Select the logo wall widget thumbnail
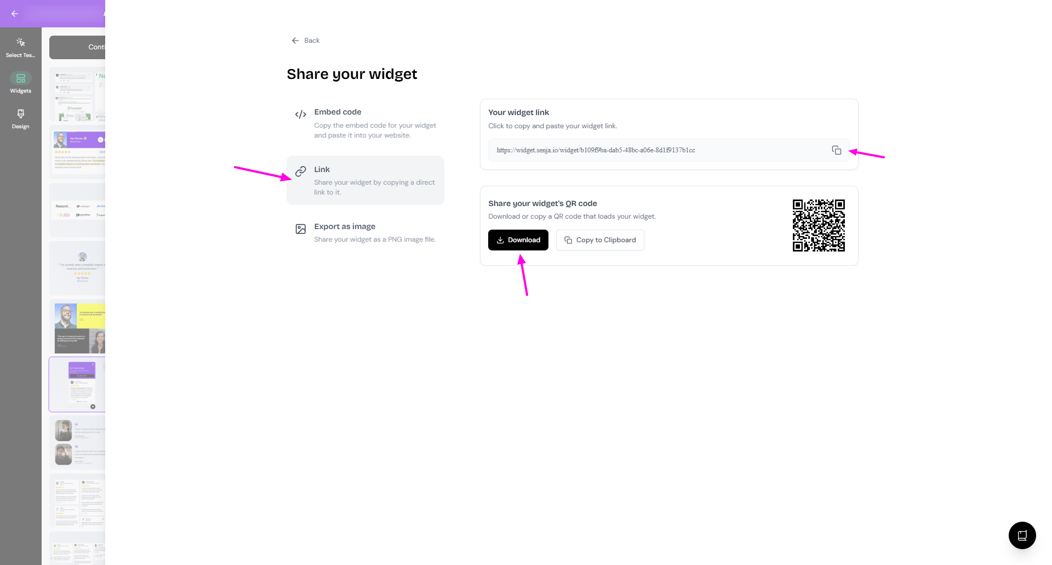 point(77,210)
